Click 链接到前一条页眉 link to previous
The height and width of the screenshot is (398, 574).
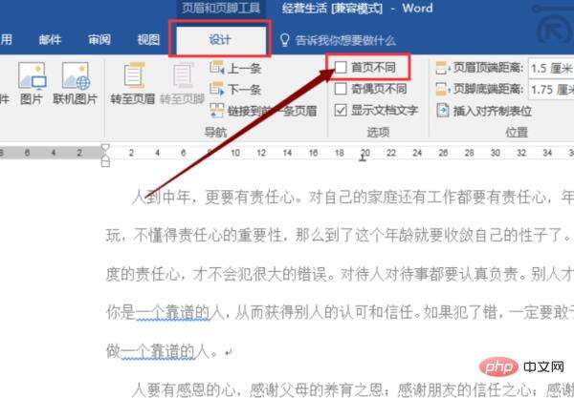point(263,111)
